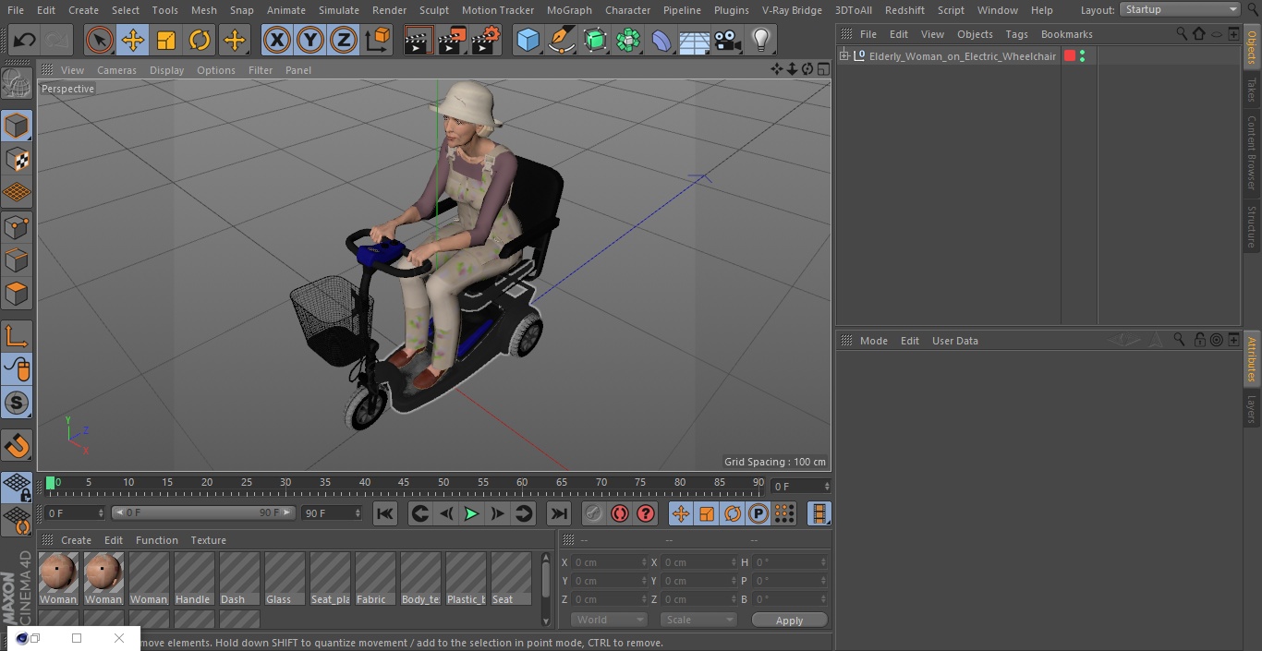Open the Tags menu in Objects panel
The image size is (1262, 651).
[x=1016, y=34]
